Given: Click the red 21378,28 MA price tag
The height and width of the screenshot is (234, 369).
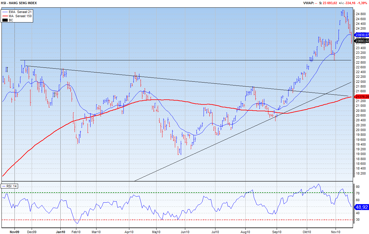Looking at the screenshot, I should pyautogui.click(x=362, y=97).
